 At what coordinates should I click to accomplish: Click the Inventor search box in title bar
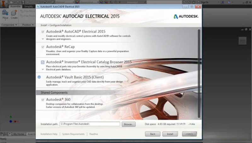click(164, 2)
